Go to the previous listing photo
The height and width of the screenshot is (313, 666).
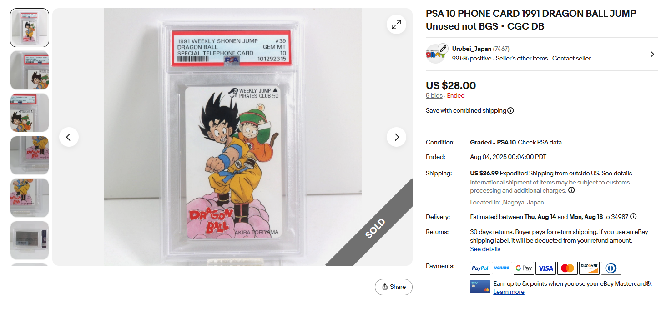click(x=69, y=137)
